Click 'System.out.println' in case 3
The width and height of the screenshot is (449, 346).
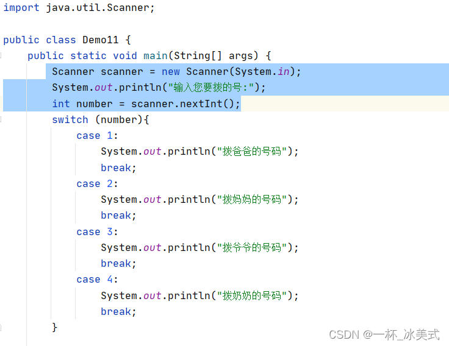[156, 247]
